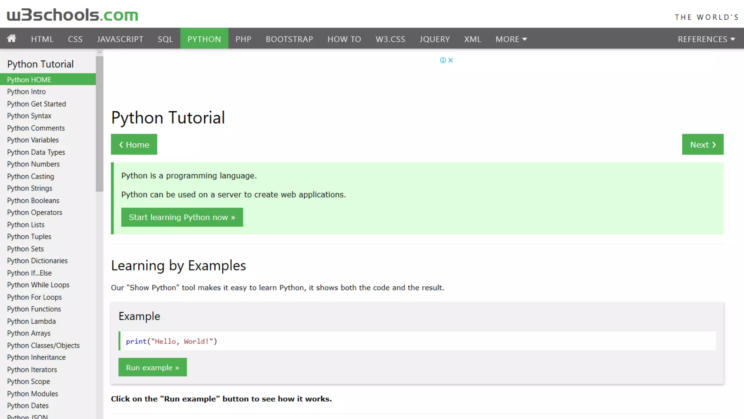Open Python Strings page
The height and width of the screenshot is (419, 744).
pyautogui.click(x=48, y=188)
